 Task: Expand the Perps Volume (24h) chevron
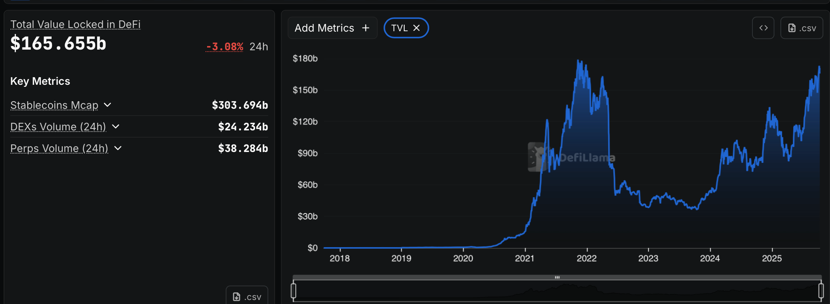[x=118, y=148]
